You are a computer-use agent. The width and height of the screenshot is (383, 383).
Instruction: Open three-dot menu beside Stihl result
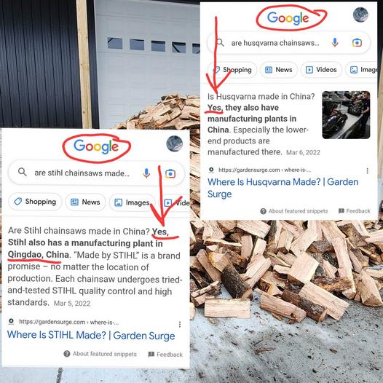coord(180,324)
